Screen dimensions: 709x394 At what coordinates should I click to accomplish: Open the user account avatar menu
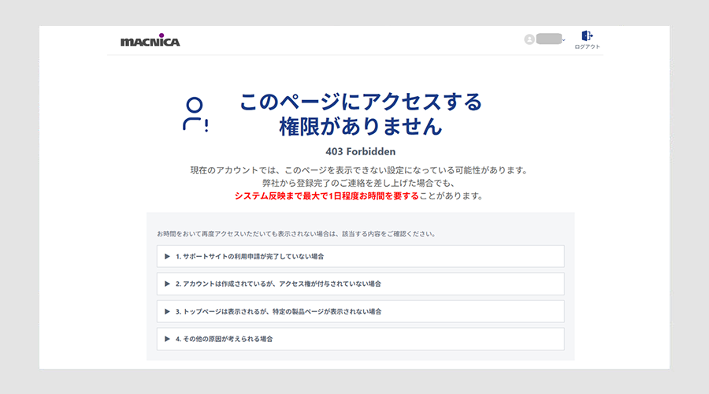pos(529,39)
